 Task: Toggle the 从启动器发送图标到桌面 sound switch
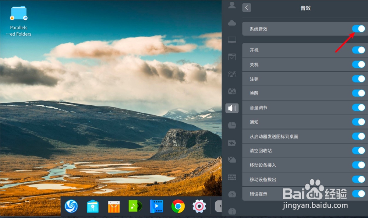(358, 136)
